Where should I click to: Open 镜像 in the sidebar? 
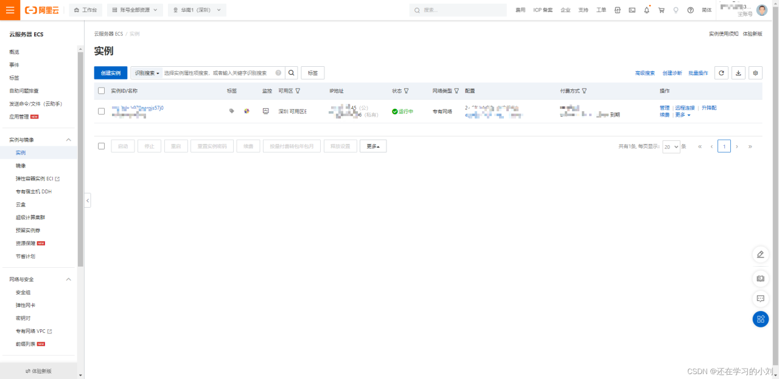(x=21, y=166)
